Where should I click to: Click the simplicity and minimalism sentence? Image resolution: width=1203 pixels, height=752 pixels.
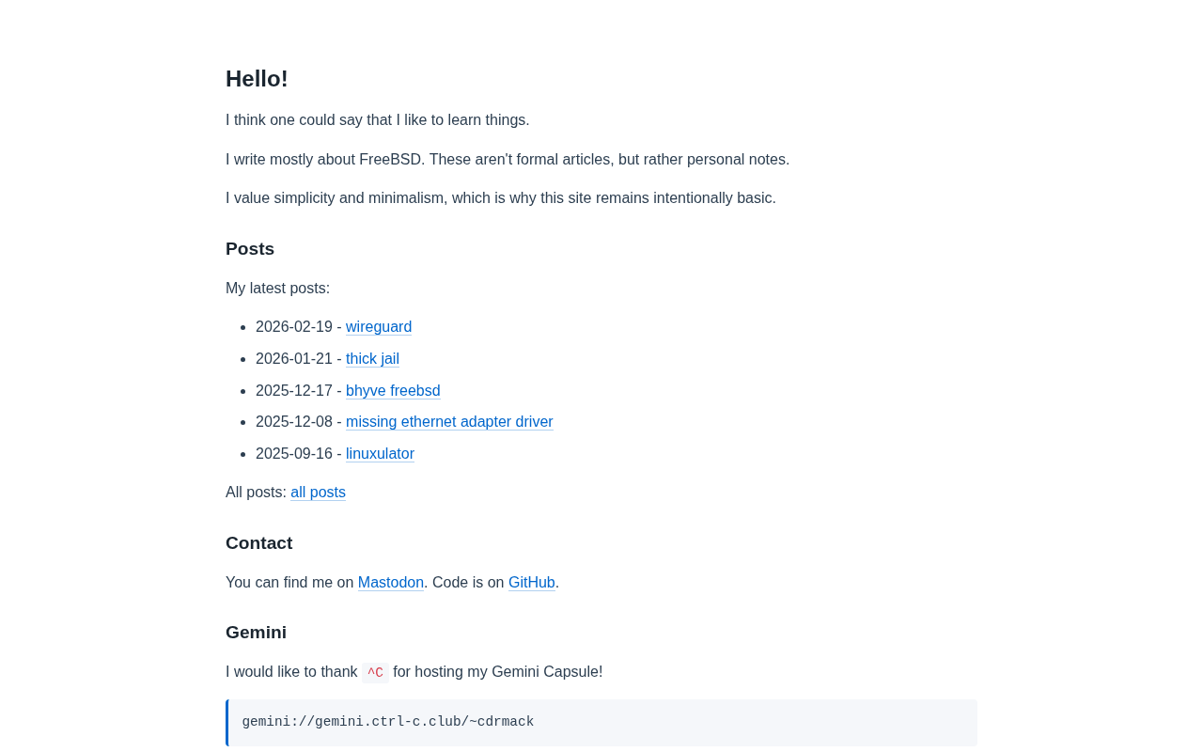(501, 198)
